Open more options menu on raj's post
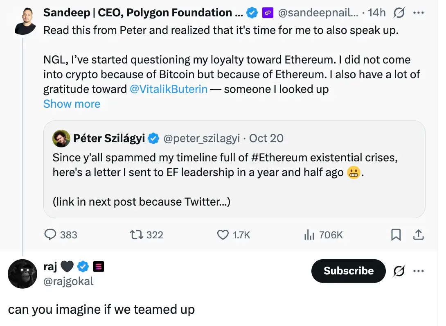The width and height of the screenshot is (446, 326). point(418,271)
